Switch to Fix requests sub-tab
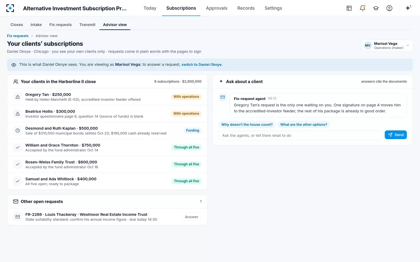 [60, 25]
